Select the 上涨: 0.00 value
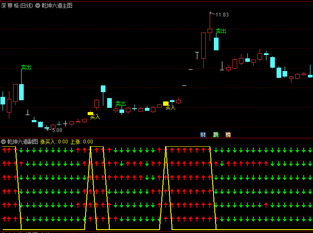313x233 pixels. (82, 142)
